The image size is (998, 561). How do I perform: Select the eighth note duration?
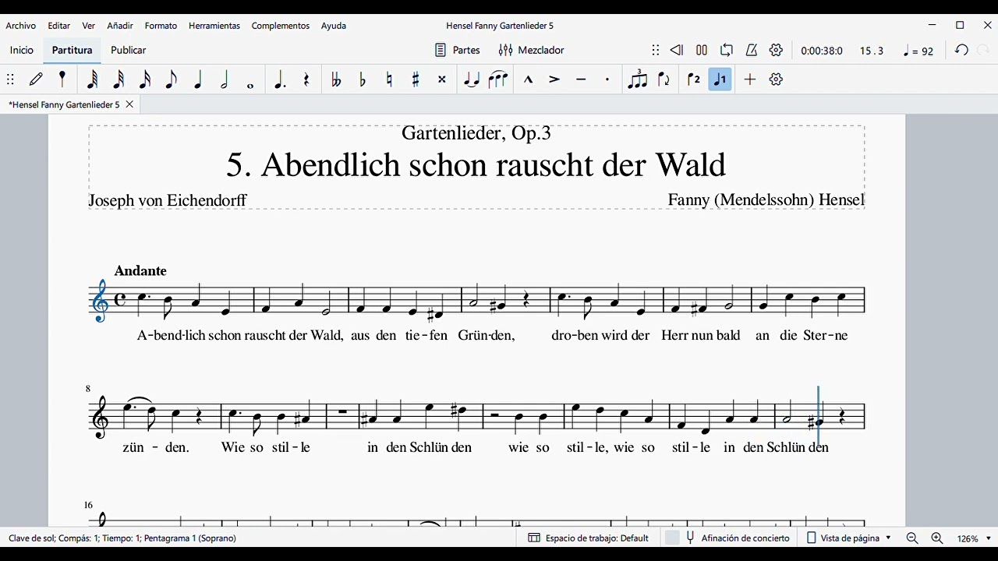click(x=172, y=79)
